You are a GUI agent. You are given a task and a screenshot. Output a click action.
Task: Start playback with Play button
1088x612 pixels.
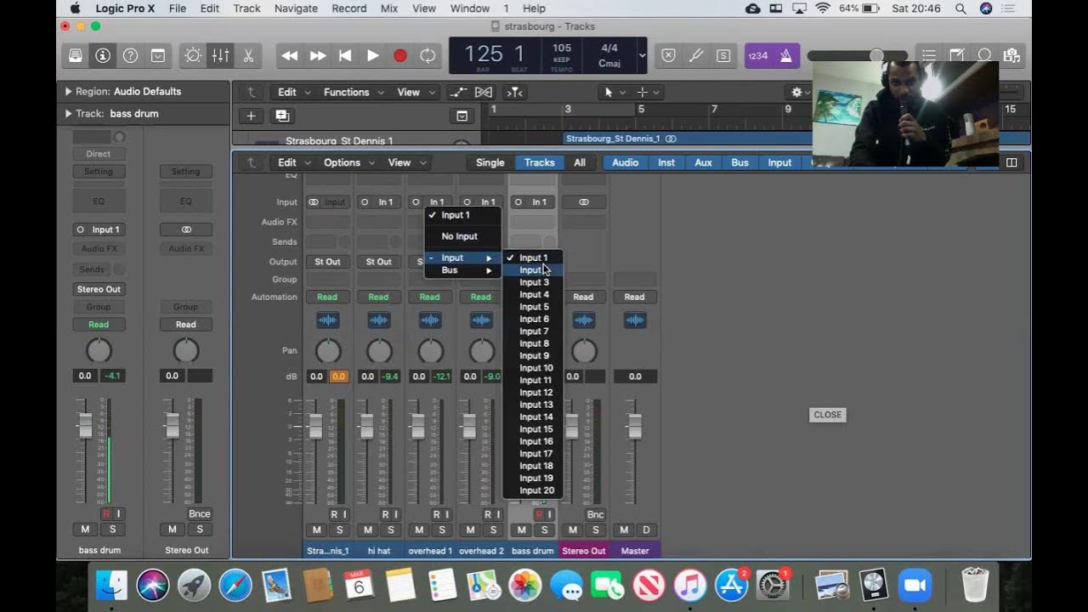372,56
